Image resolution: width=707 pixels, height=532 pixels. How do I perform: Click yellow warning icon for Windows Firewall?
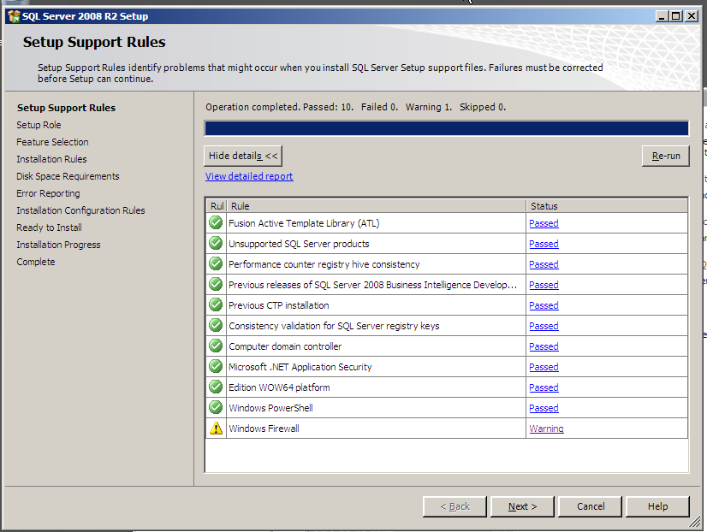click(x=216, y=428)
